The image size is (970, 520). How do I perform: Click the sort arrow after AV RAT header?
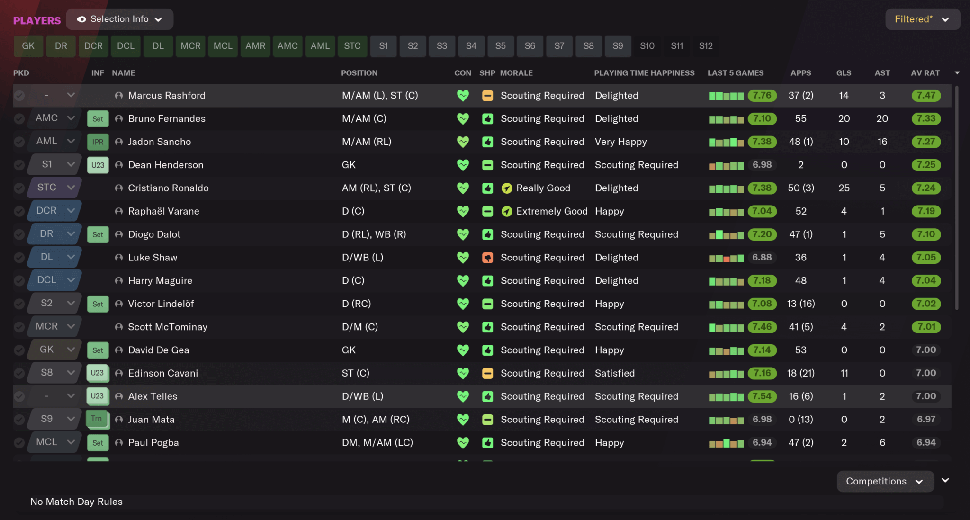(x=957, y=73)
